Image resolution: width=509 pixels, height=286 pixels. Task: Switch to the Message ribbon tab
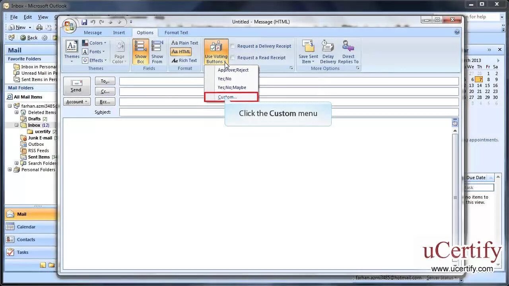tap(93, 33)
